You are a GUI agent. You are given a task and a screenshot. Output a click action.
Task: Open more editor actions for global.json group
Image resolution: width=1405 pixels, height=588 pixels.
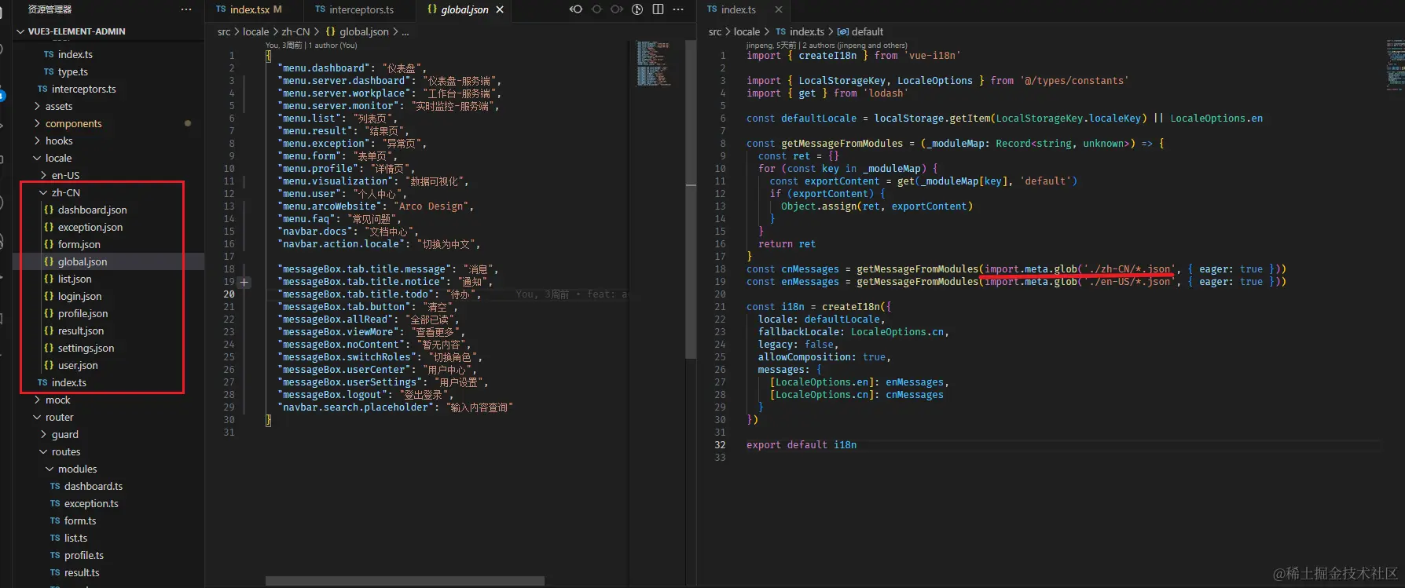tap(678, 9)
